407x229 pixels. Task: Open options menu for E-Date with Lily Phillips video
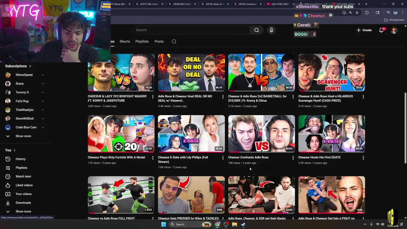[x=223, y=158]
